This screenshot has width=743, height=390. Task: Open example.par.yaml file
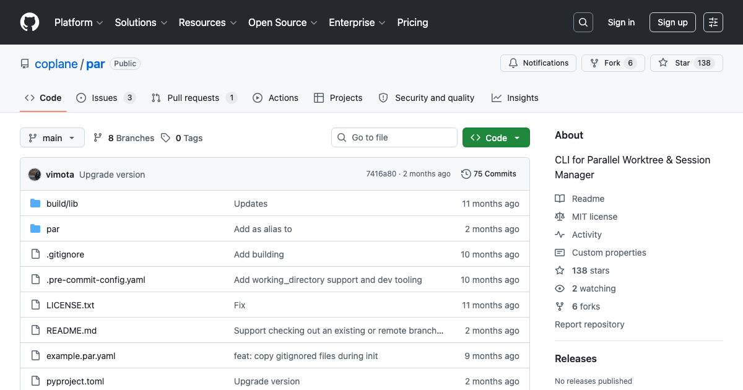coord(81,356)
